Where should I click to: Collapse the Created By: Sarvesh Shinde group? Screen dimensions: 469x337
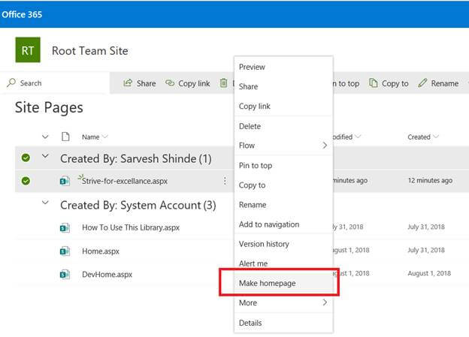pyautogui.click(x=45, y=156)
